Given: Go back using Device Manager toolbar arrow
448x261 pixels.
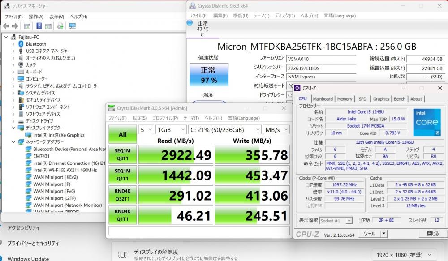Looking at the screenshot, I should (x=6, y=26).
